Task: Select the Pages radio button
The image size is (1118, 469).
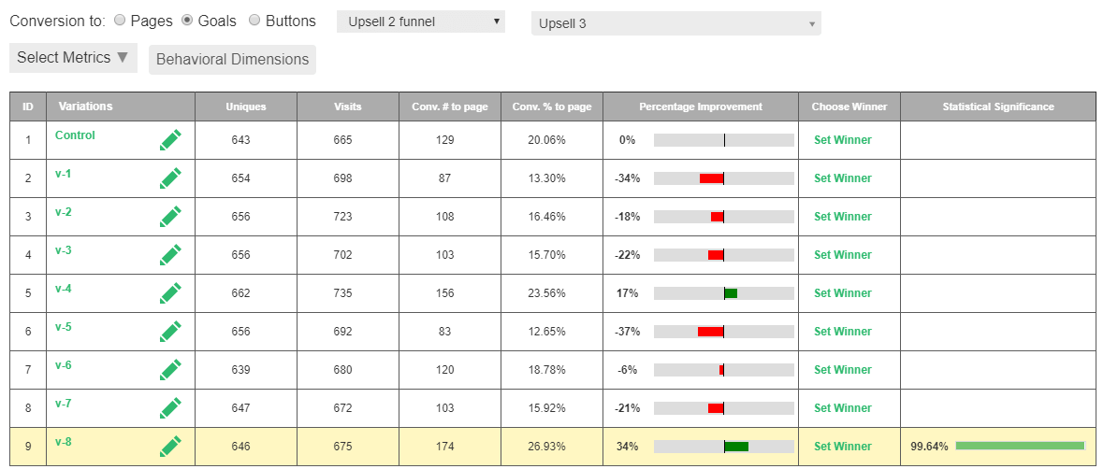Action: (x=120, y=21)
